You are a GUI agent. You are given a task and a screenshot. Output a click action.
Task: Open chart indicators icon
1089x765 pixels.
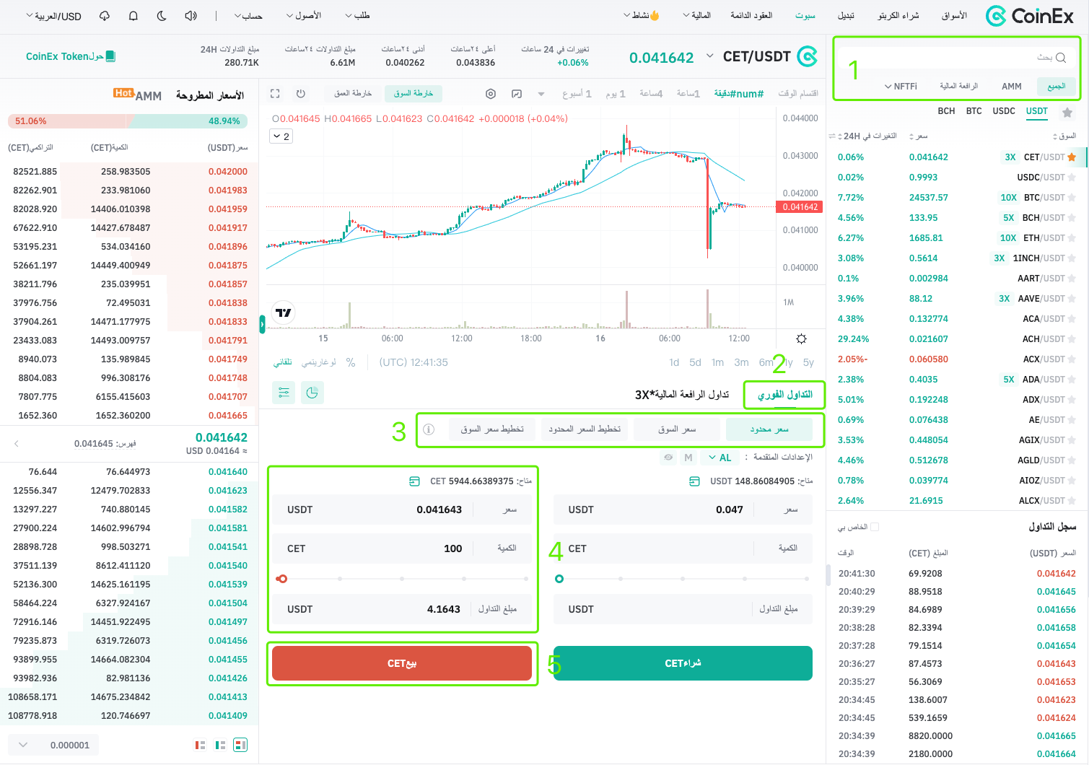click(517, 94)
